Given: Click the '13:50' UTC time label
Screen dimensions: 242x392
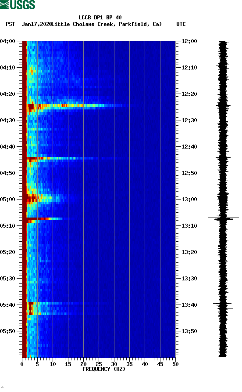Looking at the screenshot, I should point(189,331).
